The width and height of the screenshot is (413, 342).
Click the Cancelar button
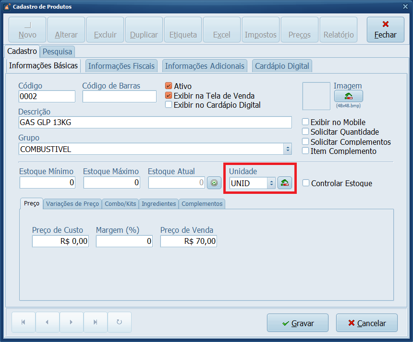[367, 323]
